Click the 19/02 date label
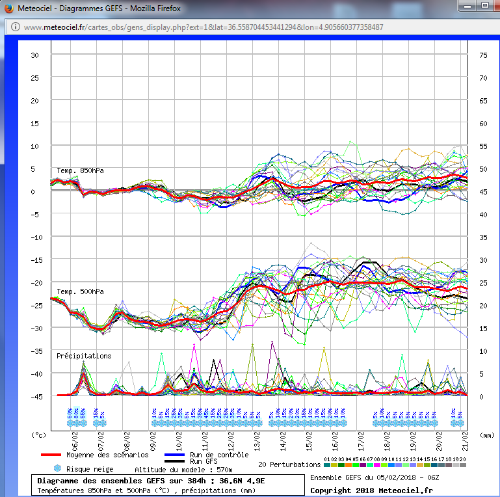 point(413,441)
